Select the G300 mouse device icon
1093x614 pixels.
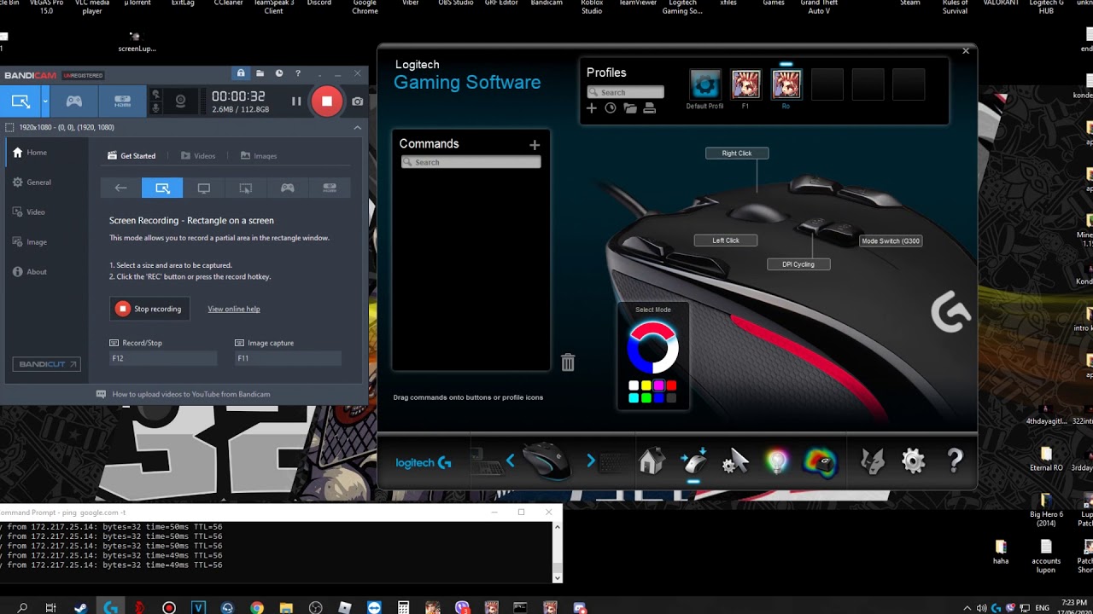coord(546,460)
